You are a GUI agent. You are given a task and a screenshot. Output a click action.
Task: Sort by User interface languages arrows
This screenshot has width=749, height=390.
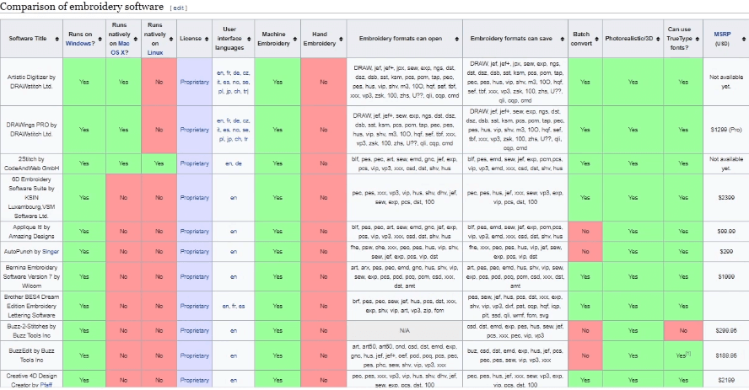point(249,39)
